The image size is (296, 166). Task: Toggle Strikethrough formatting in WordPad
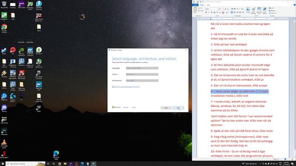click(x=214, y=12)
